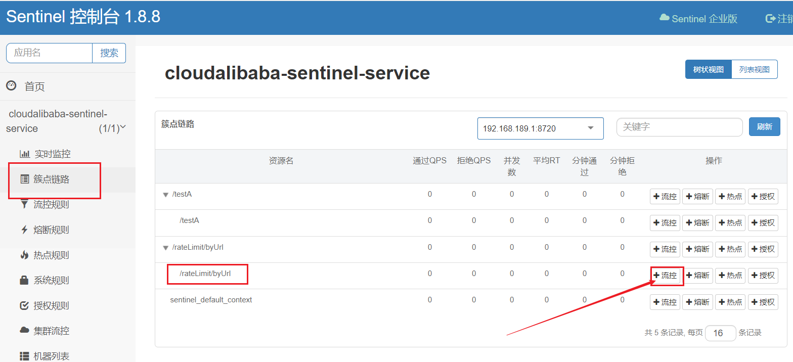Add 熔断 rule for parent /rateLimit/byUrl row

tap(697, 249)
